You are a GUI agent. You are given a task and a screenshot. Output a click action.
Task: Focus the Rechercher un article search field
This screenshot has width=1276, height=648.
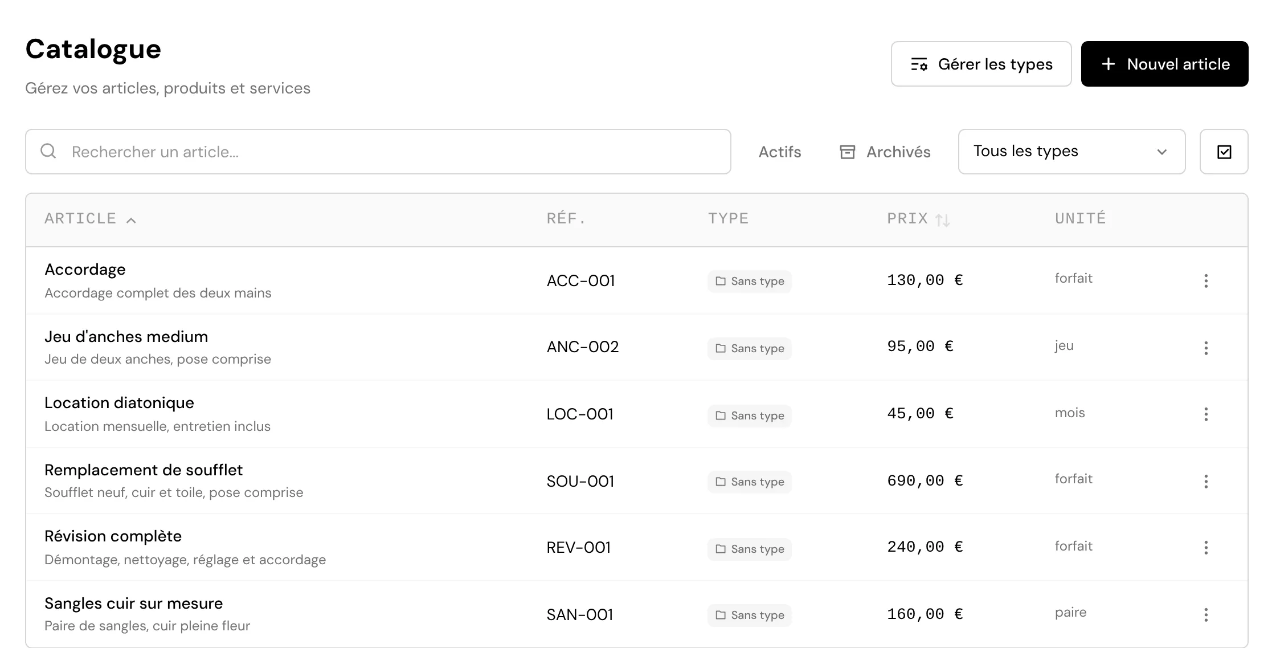pos(378,152)
